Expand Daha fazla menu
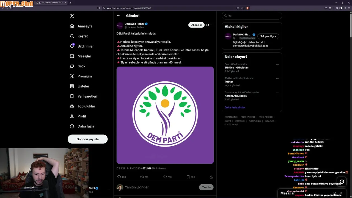 click(x=82, y=126)
